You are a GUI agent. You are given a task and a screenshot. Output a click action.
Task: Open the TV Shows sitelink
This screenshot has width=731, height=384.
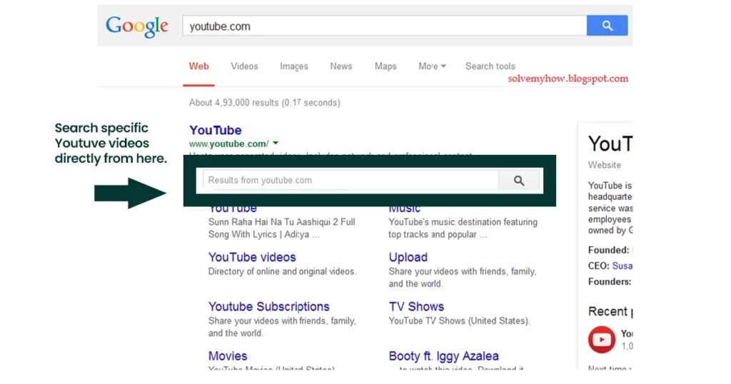click(x=416, y=306)
